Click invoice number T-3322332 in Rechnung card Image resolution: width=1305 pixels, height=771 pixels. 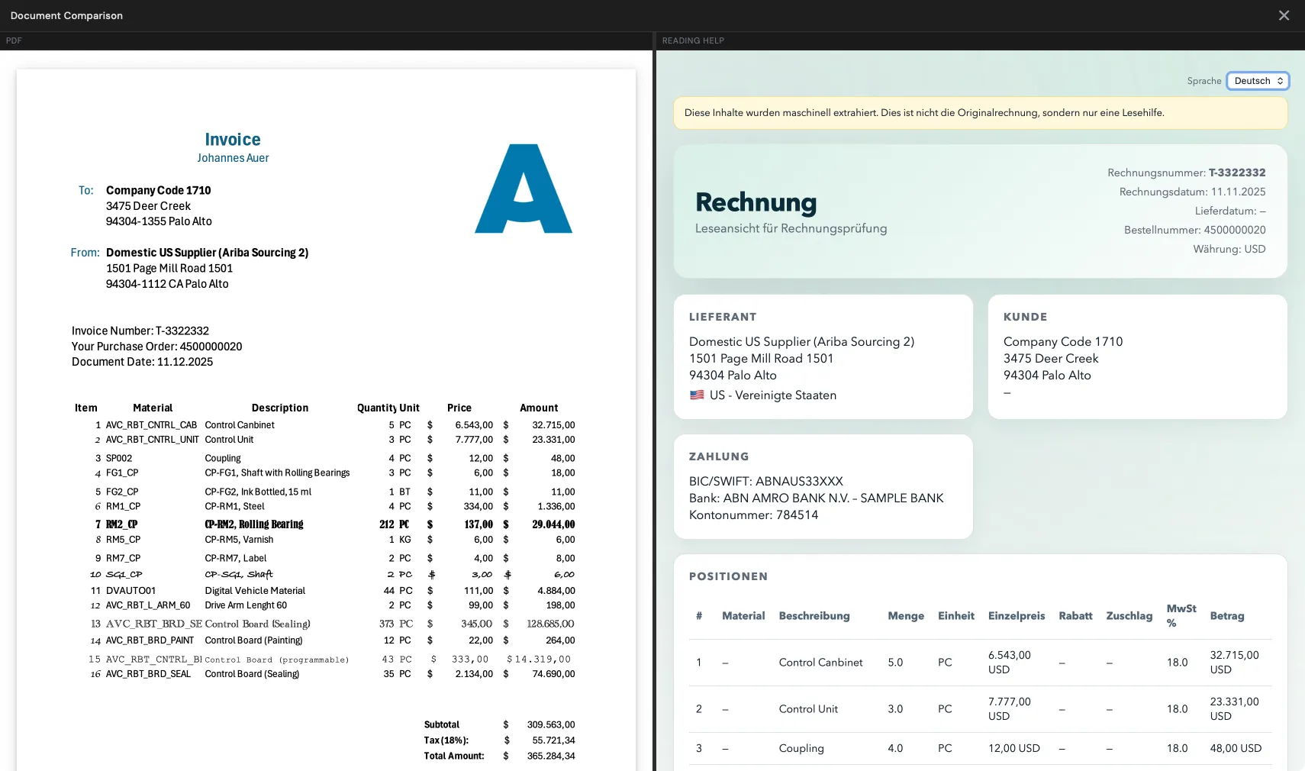point(1237,173)
